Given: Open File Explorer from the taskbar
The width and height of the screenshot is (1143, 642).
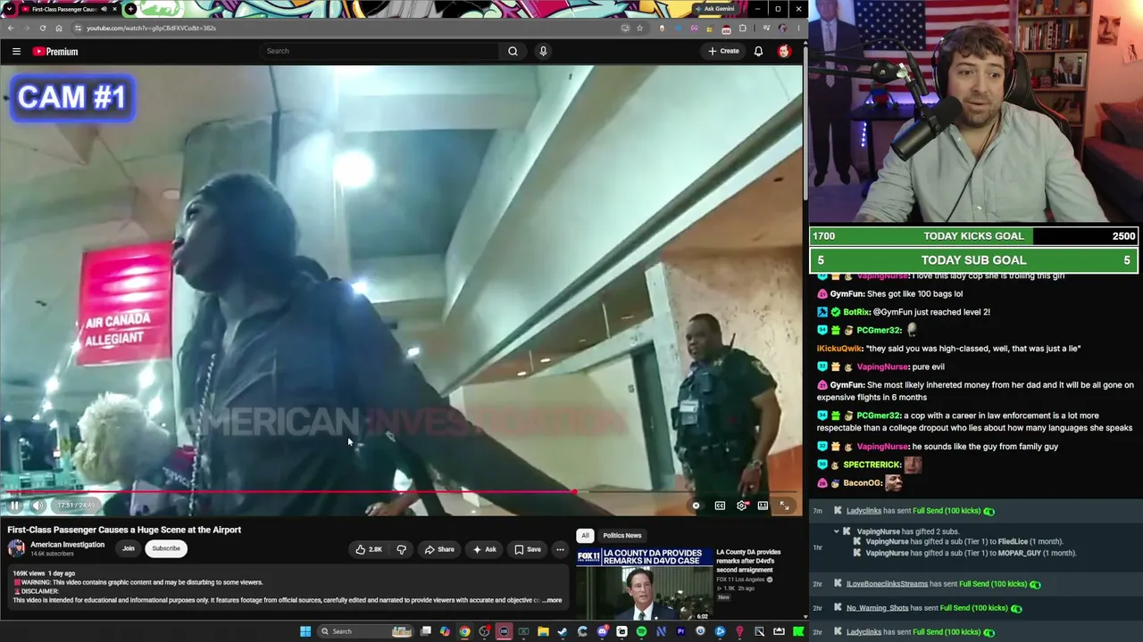Looking at the screenshot, I should [x=543, y=631].
